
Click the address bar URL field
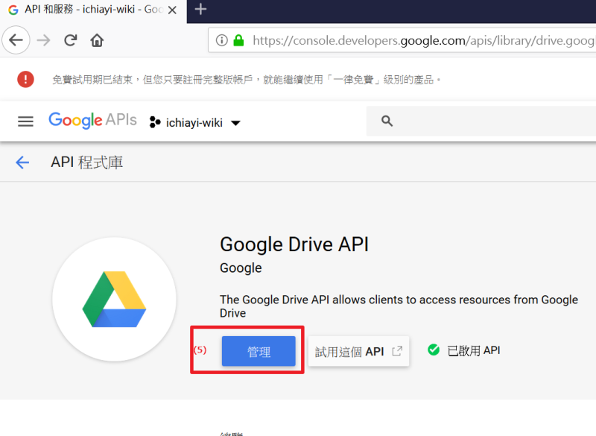tap(402, 40)
